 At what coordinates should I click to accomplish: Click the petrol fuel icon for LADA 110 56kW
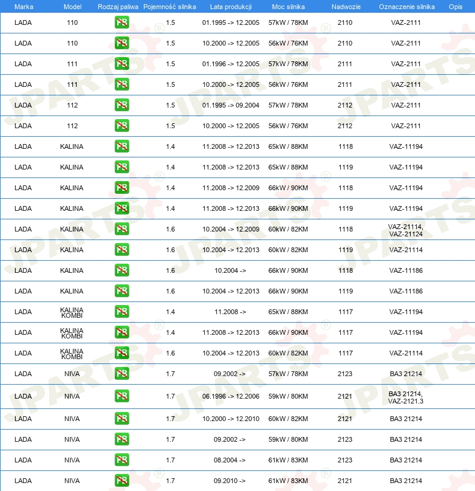[121, 43]
